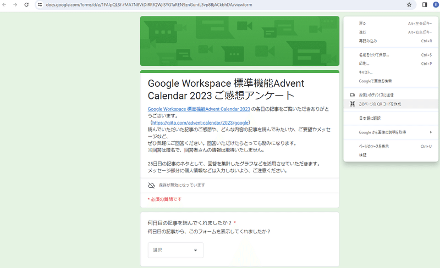Choose 日本語に翻訳 from context menu
This screenshot has width=440, height=268.
(391, 118)
